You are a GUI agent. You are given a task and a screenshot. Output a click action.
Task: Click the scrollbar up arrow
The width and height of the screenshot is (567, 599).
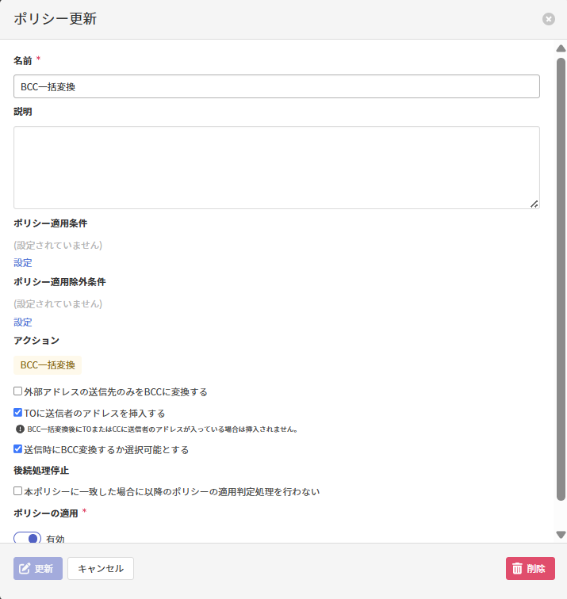561,49
